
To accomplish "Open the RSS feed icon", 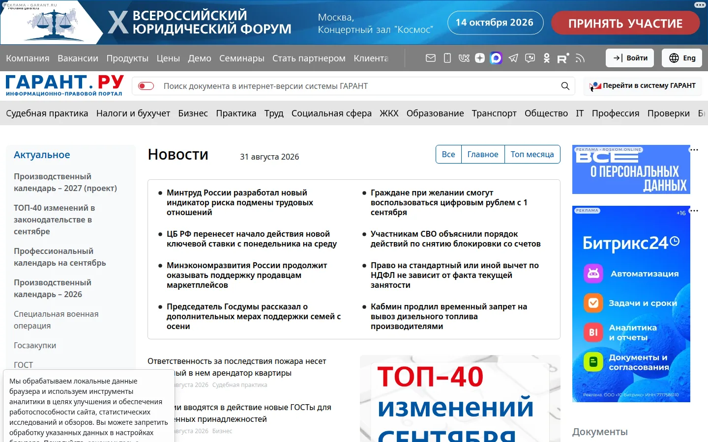I will pos(580,58).
